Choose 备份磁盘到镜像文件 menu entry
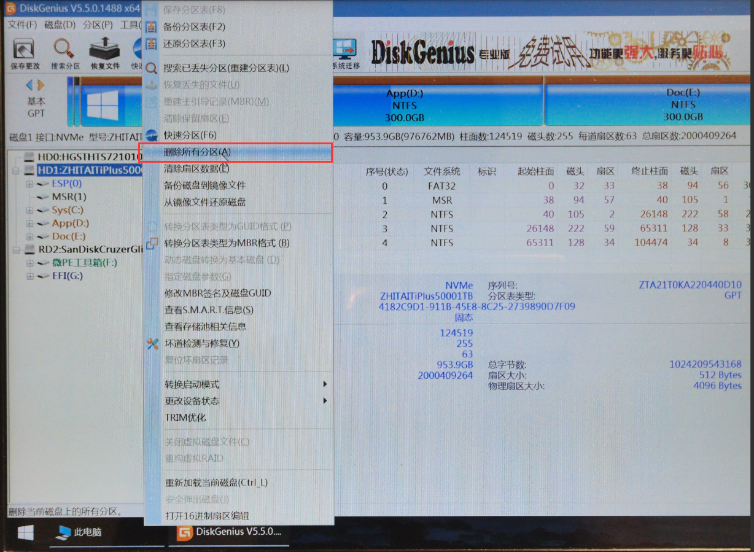754x552 pixels. point(239,185)
